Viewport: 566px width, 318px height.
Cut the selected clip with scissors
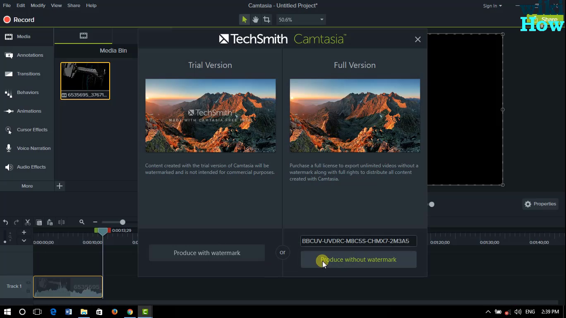pos(28,222)
